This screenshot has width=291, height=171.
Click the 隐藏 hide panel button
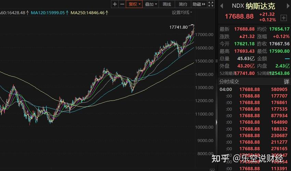(199, 4)
